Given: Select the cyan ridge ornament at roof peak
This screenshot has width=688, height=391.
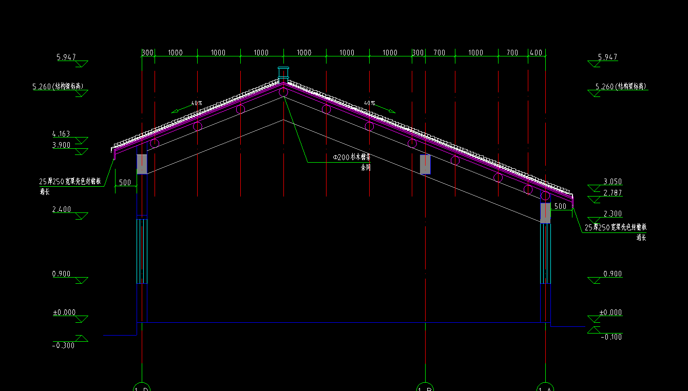Looking at the screenshot, I should [x=284, y=74].
